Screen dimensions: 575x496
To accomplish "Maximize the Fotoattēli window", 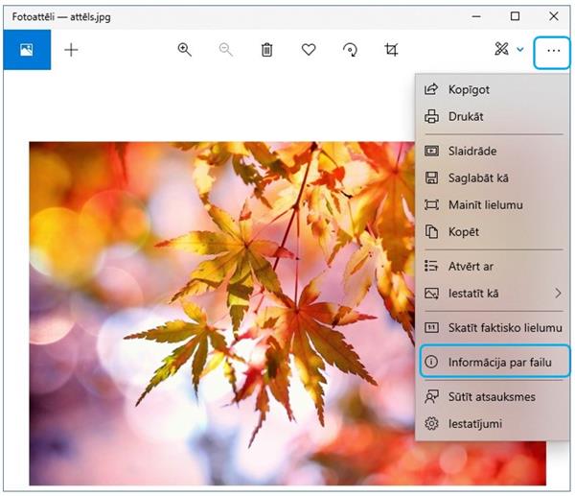I will click(x=515, y=16).
